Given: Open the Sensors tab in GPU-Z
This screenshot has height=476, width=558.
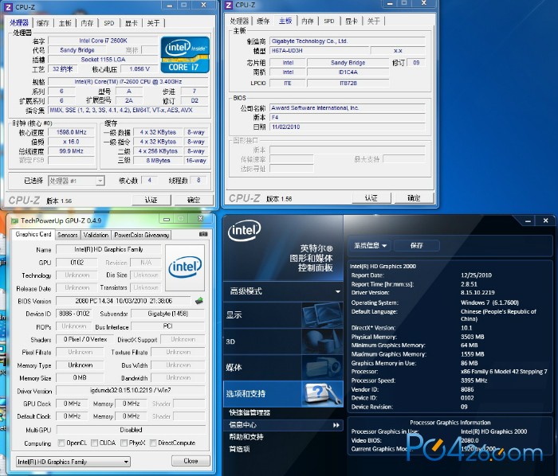Looking at the screenshot, I should (x=67, y=235).
